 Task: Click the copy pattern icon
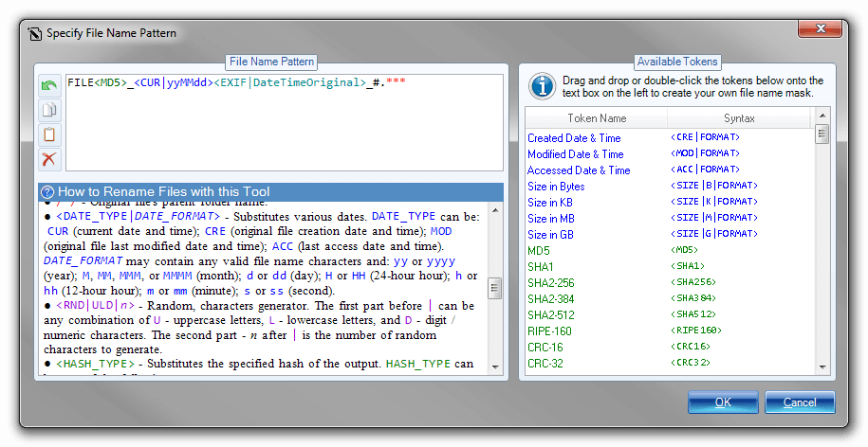coord(48,110)
